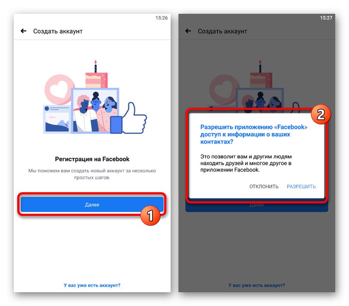The width and height of the screenshot is (349, 306).
Task: Tap РАЗРЕШИТЬ to allow contacts access
Action: (x=301, y=187)
